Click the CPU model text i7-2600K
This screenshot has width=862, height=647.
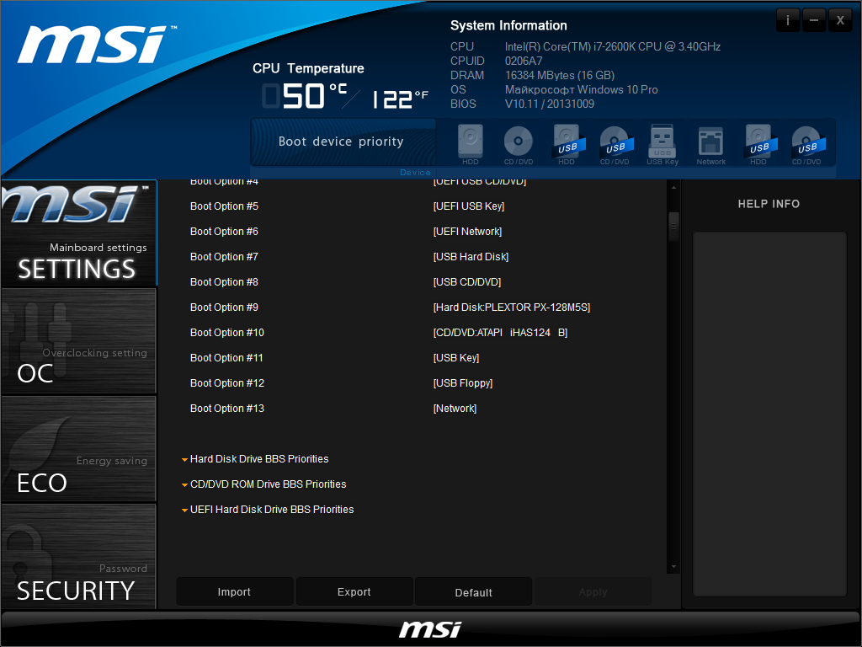pos(613,47)
